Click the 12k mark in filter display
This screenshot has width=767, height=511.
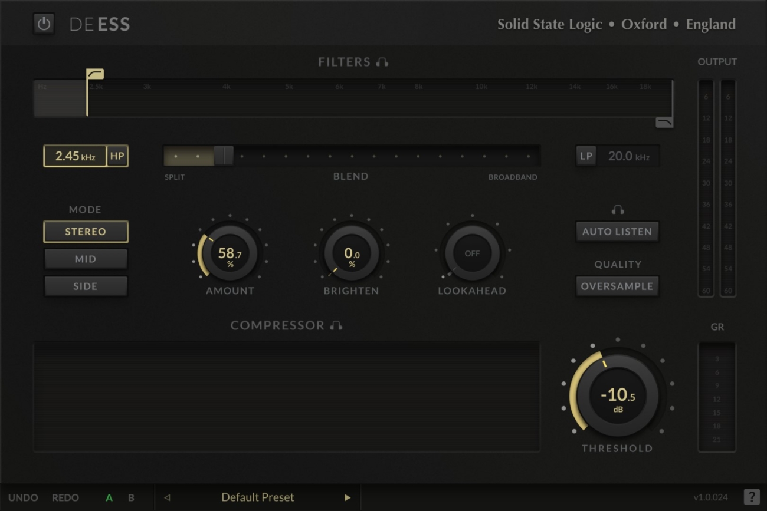(x=532, y=87)
